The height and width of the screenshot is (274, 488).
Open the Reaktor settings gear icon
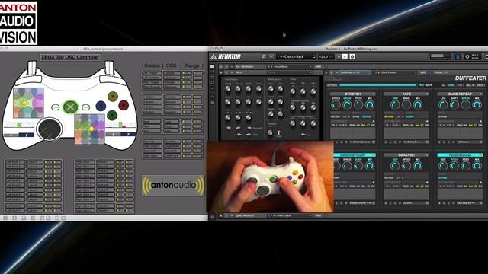pos(467,57)
